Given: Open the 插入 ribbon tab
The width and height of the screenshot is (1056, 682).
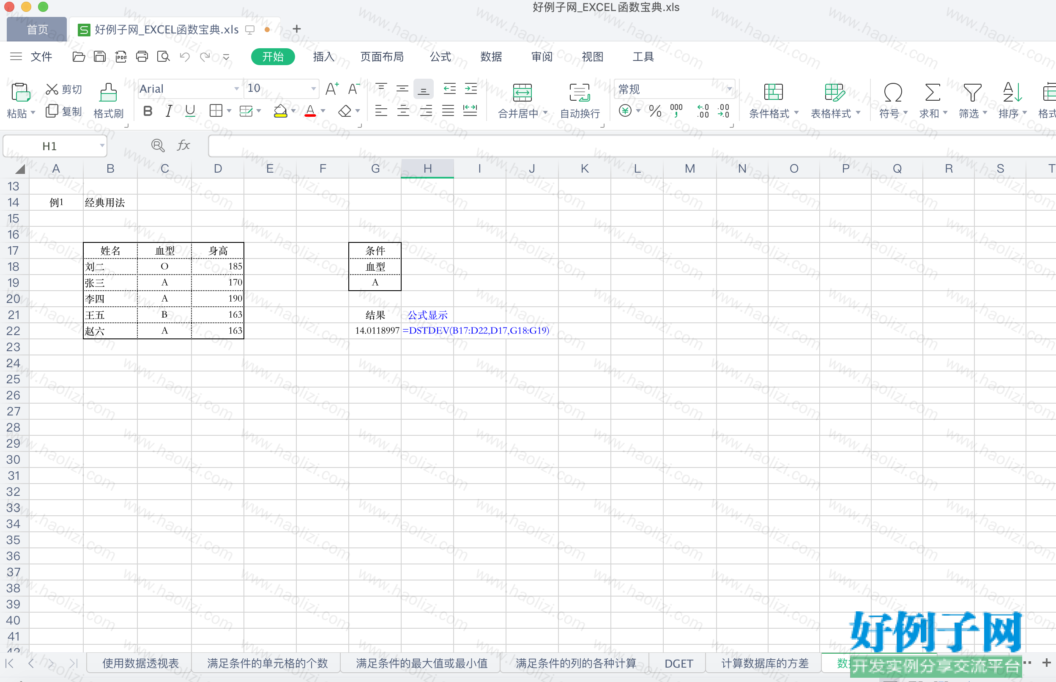Looking at the screenshot, I should coord(324,57).
